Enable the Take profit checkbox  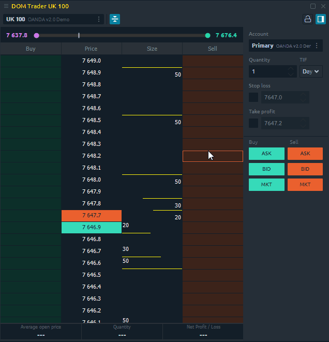point(253,123)
